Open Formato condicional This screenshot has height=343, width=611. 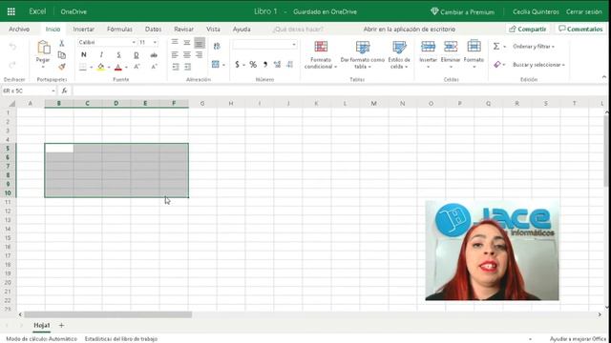coord(321,55)
